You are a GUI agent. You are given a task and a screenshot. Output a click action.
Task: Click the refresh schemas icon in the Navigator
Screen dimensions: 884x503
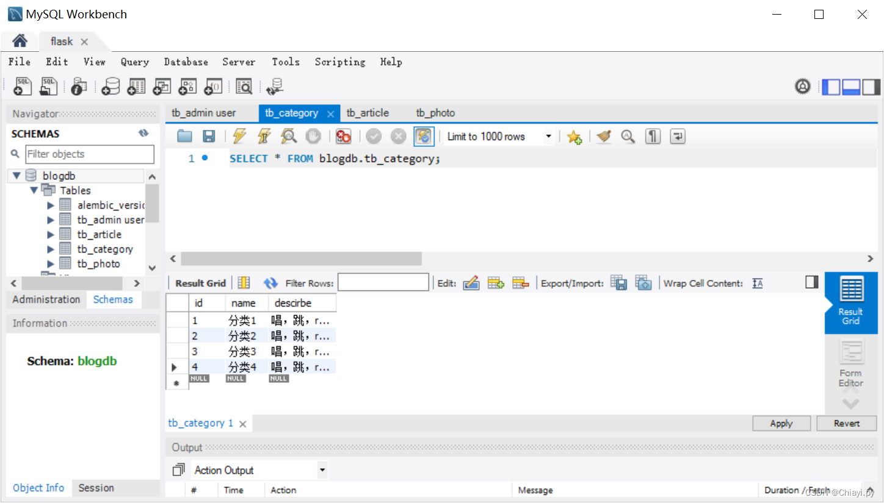[143, 134]
